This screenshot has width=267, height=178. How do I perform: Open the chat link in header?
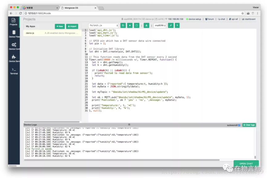[x=221, y=19]
